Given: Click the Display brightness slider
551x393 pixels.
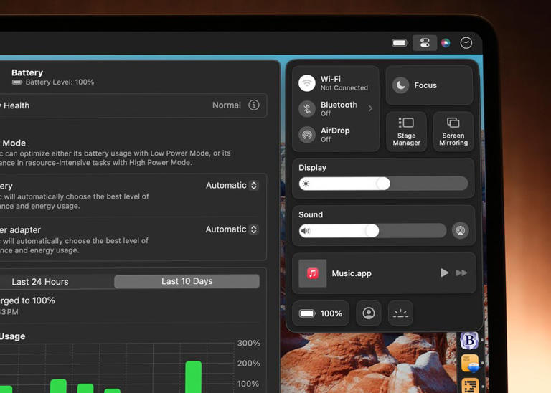Looking at the screenshot, I should coord(383,184).
